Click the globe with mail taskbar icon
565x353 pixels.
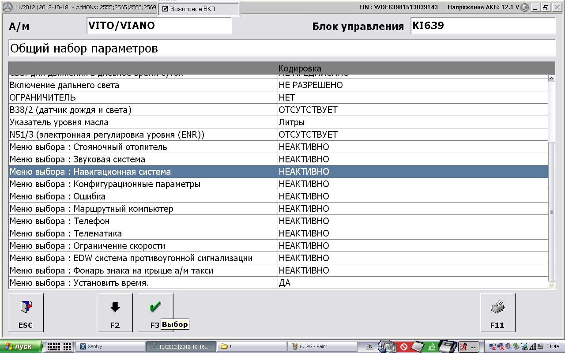pos(386,346)
